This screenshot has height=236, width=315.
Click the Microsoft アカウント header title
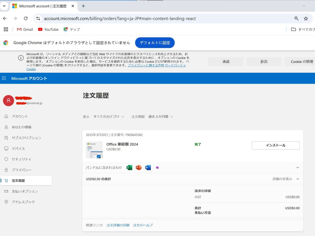(x=29, y=78)
